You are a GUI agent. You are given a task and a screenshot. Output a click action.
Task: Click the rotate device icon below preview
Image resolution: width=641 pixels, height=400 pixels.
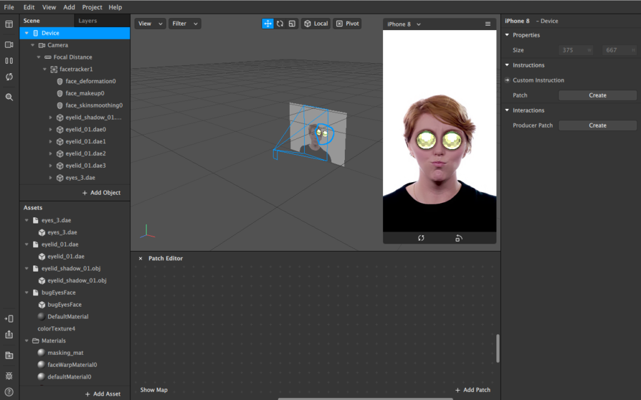tap(459, 238)
